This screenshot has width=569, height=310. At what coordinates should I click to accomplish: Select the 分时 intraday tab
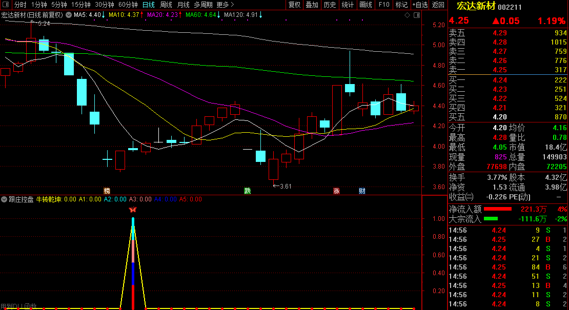tap(21, 5)
